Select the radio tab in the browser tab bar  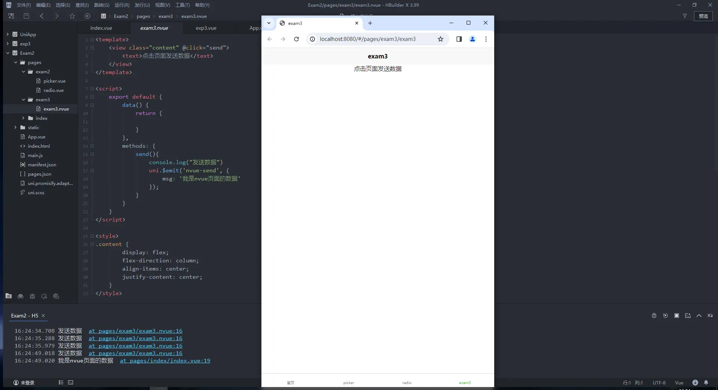tap(407, 383)
